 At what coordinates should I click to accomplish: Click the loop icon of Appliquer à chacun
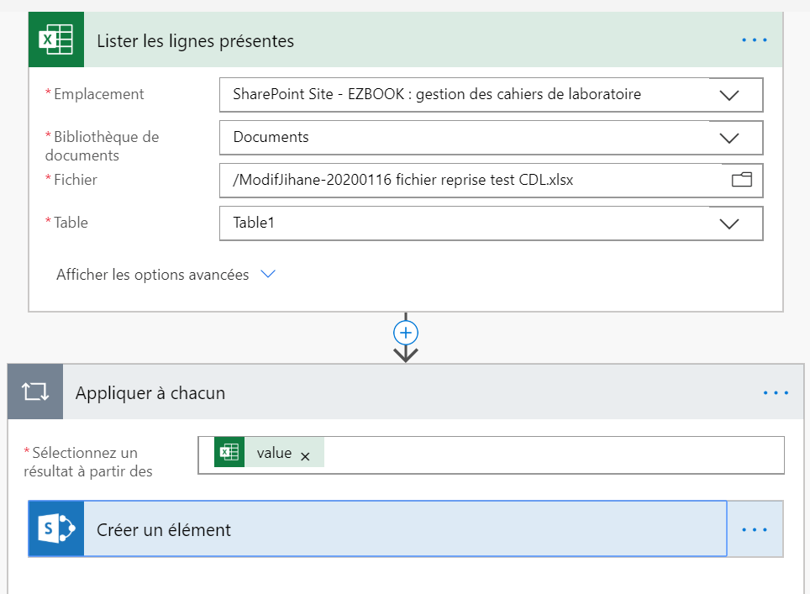[35, 392]
